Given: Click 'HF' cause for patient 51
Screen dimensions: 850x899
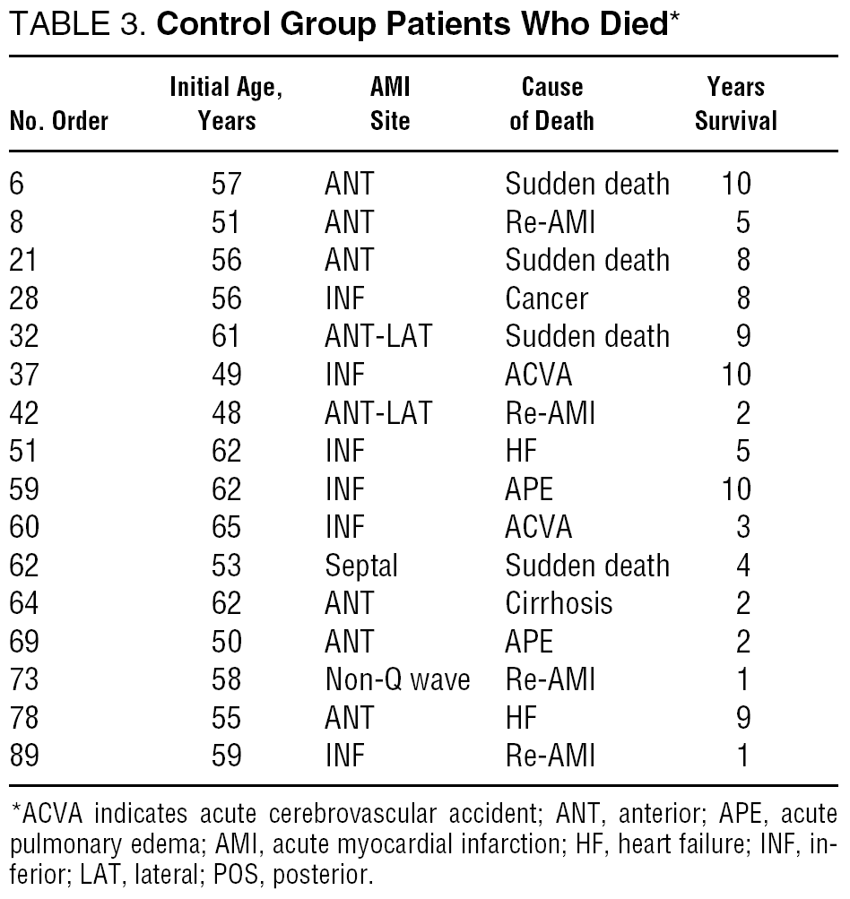Looking at the screenshot, I should click(x=520, y=451).
